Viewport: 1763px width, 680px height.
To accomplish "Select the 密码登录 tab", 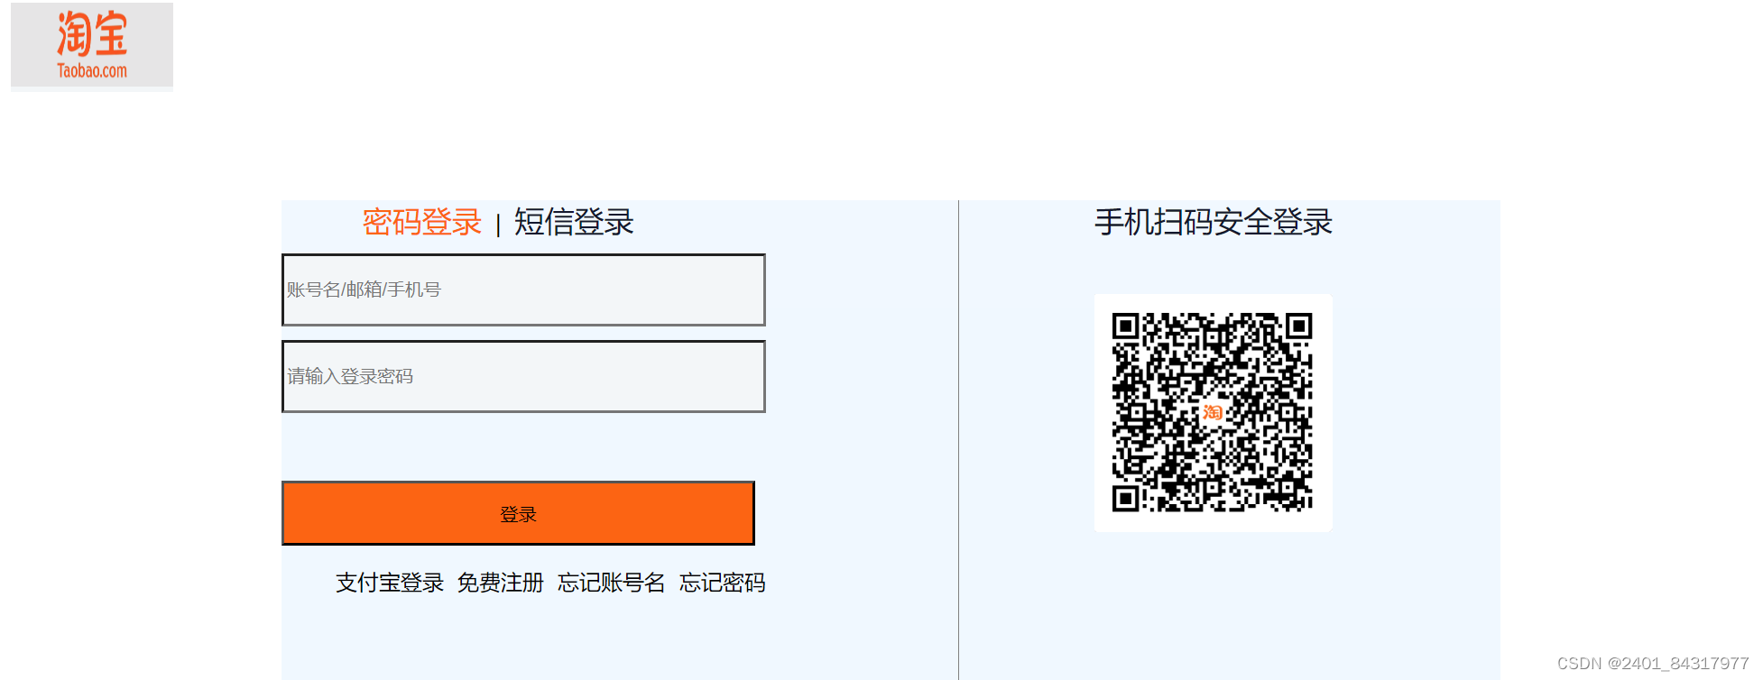I will [x=422, y=222].
